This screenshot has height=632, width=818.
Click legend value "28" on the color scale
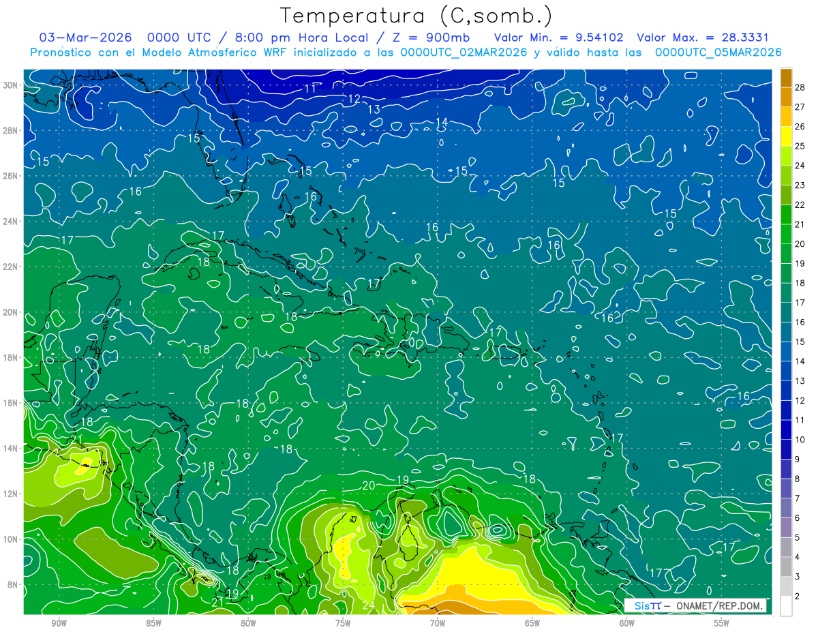point(800,87)
